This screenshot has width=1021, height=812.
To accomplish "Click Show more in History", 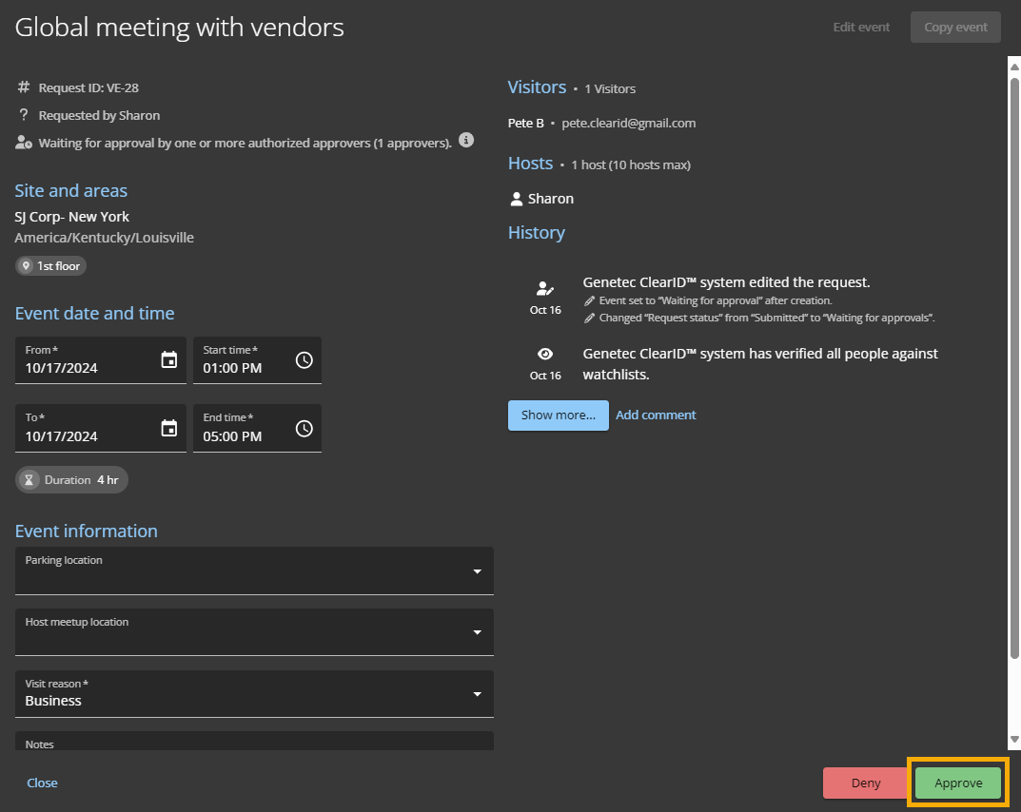I will coord(558,416).
